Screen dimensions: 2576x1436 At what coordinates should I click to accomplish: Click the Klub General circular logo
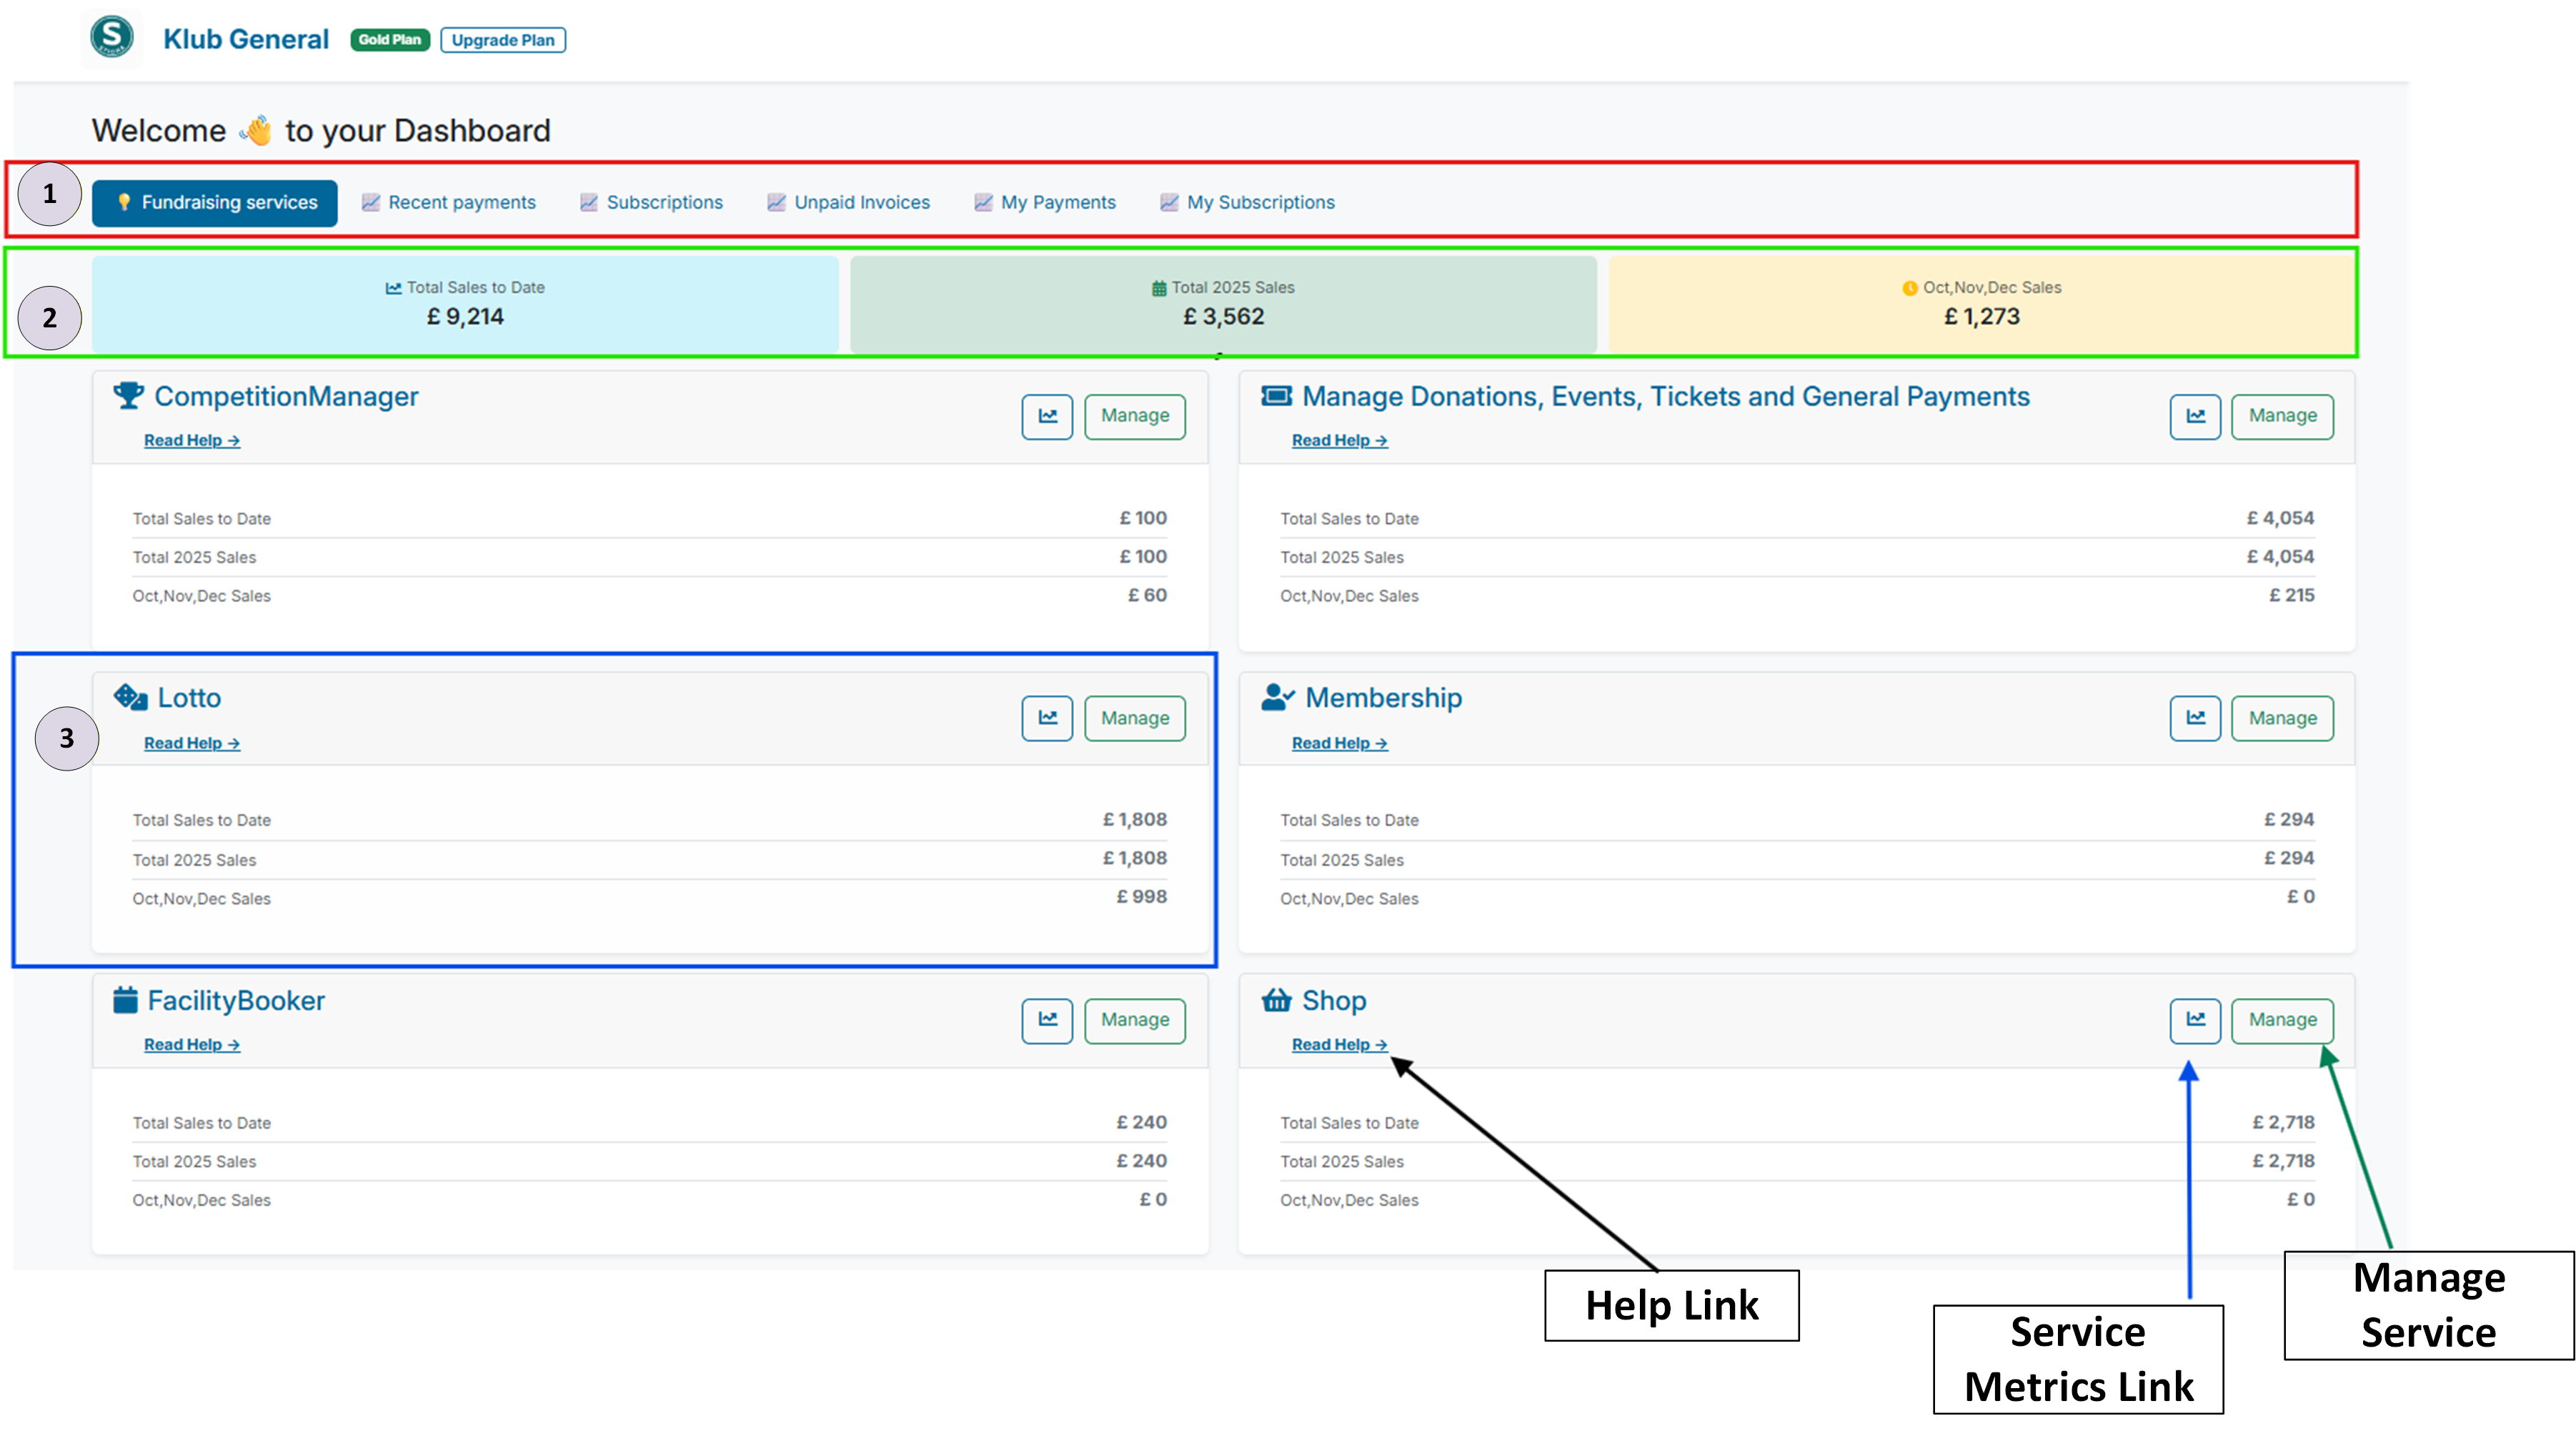112,38
